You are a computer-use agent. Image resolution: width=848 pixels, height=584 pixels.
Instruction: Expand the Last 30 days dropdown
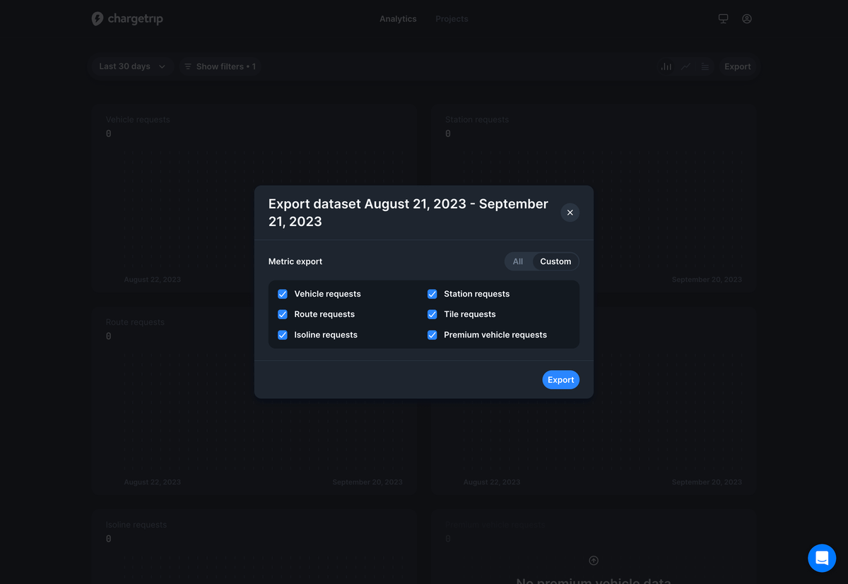[x=131, y=66]
